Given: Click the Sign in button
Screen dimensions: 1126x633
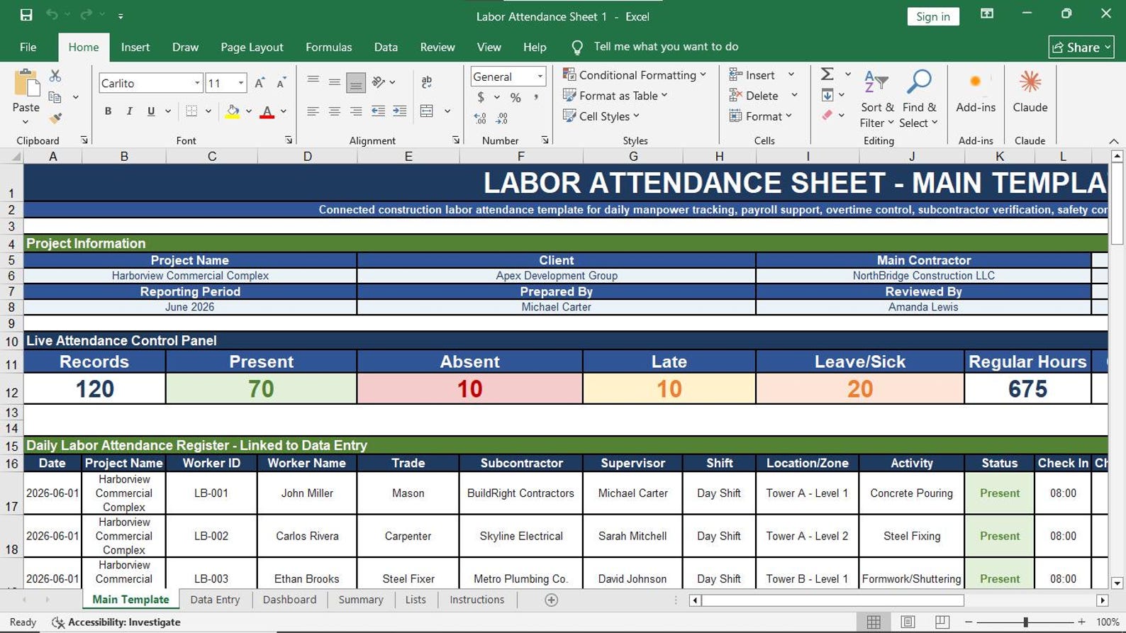Looking at the screenshot, I should pos(933,16).
